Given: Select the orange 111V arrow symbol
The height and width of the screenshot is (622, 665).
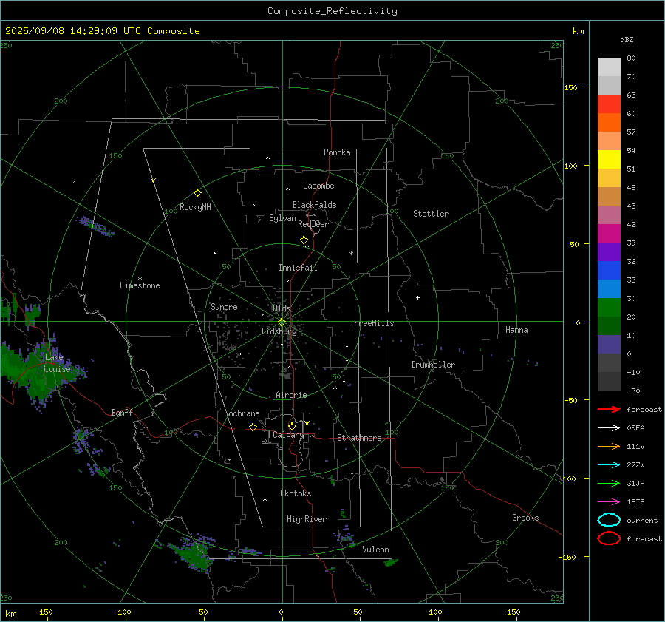Looking at the screenshot, I should pos(609,446).
